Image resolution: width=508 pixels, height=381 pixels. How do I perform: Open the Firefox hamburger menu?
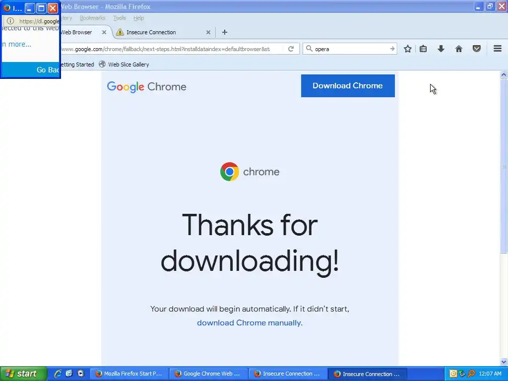pyautogui.click(x=498, y=49)
